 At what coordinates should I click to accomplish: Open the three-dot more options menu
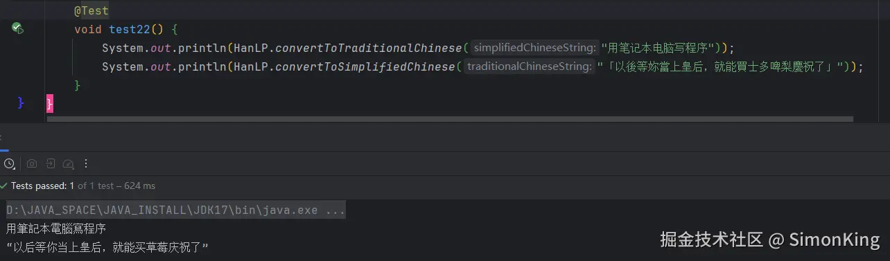tap(86, 164)
